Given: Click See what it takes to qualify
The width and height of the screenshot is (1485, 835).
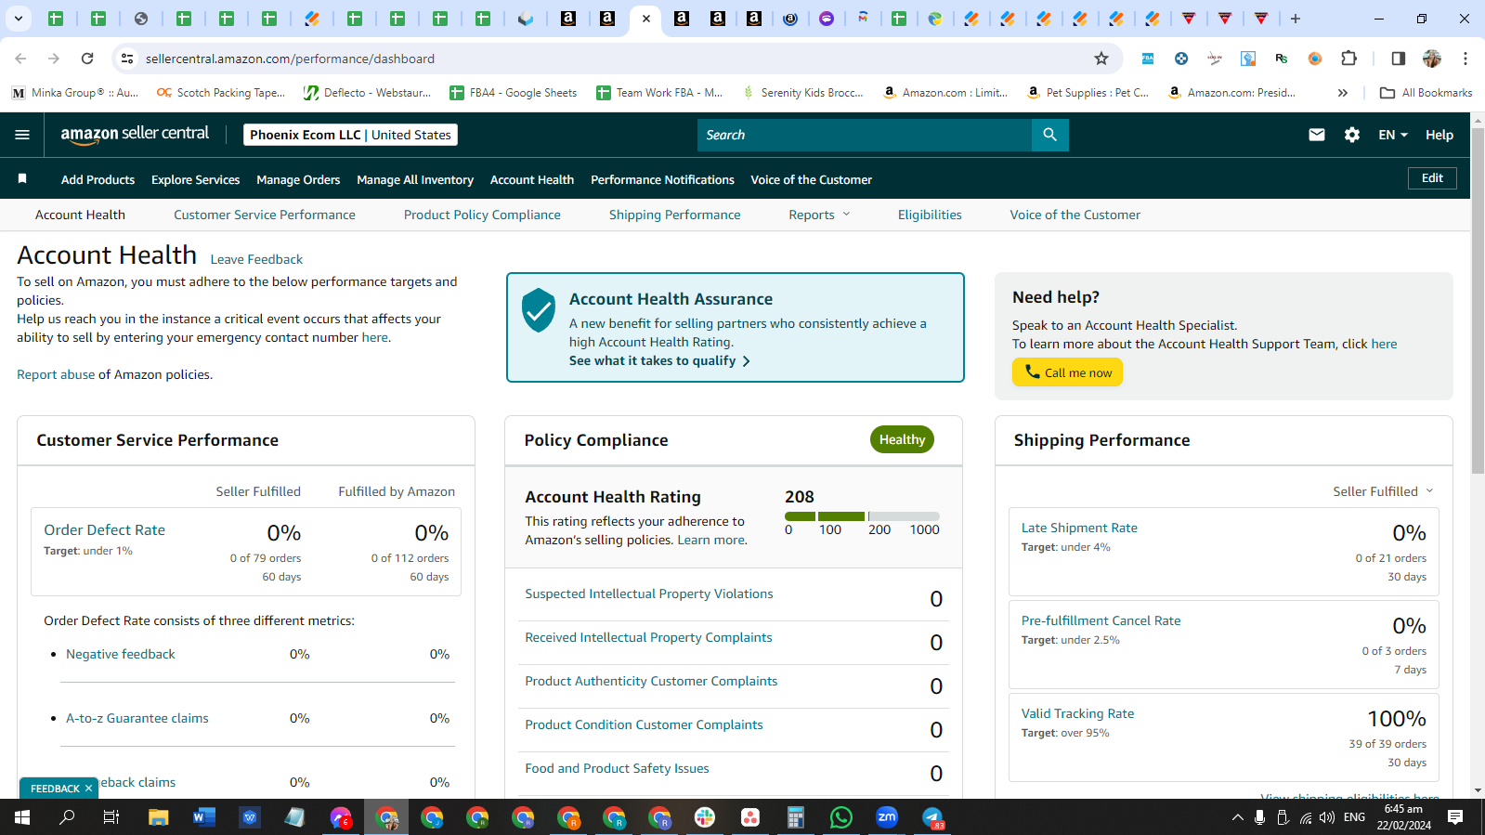Looking at the screenshot, I should [659, 360].
